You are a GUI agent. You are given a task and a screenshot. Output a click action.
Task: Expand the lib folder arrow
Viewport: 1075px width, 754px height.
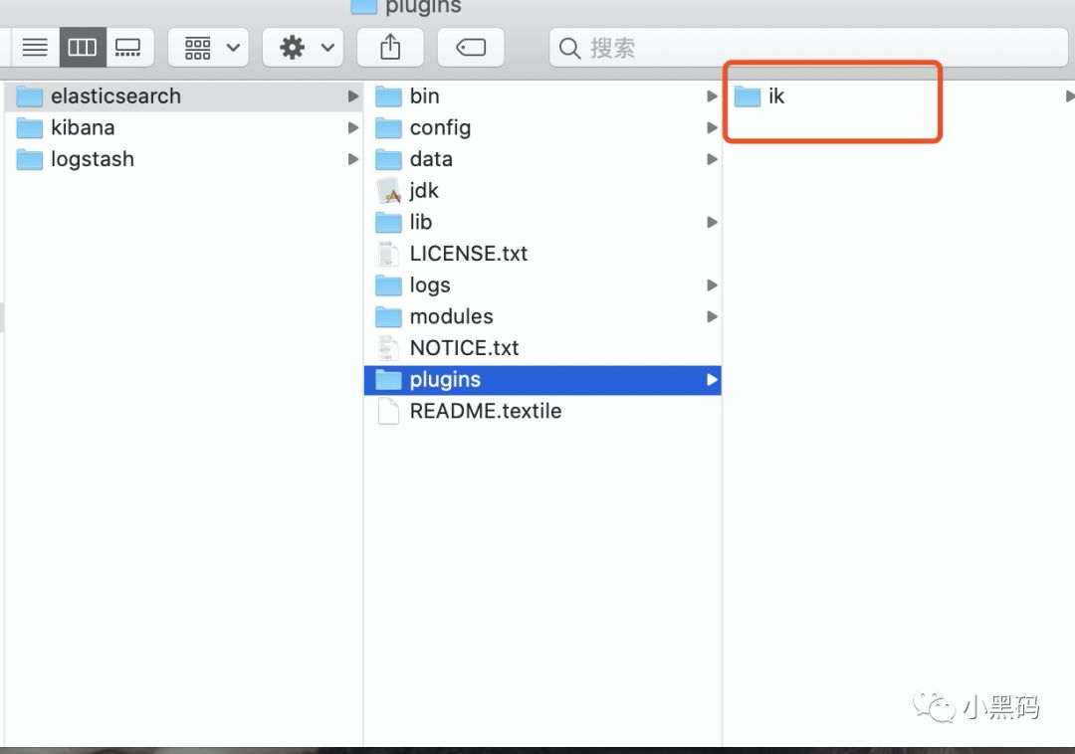(x=713, y=223)
